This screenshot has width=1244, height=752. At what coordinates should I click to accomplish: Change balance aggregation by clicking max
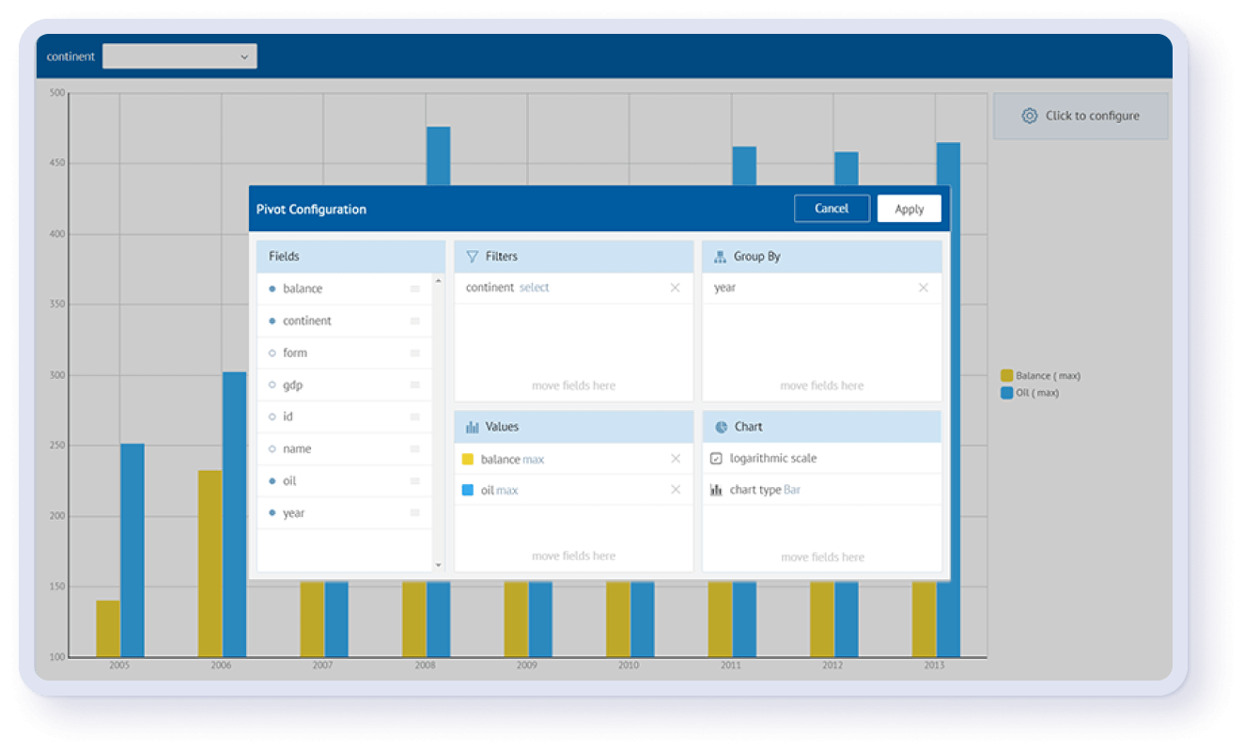point(534,460)
